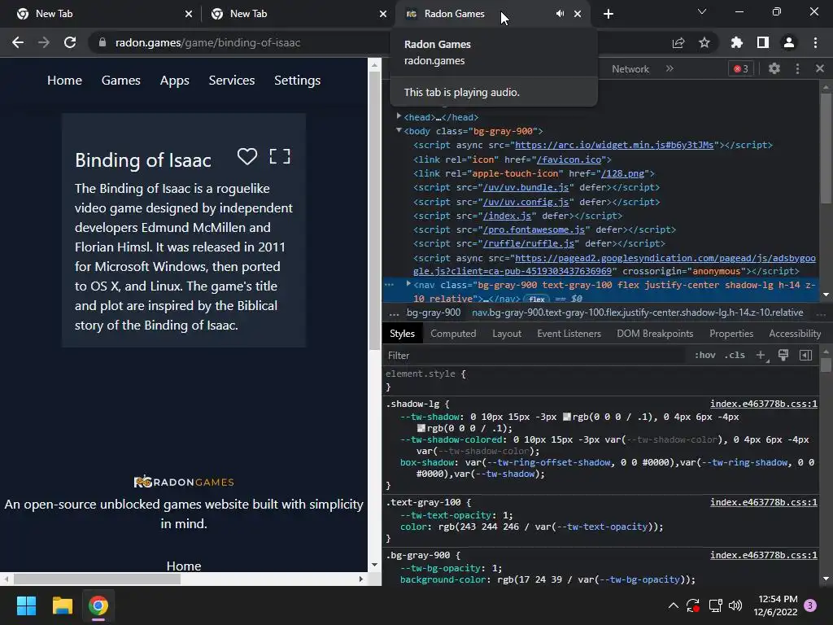Image resolution: width=833 pixels, height=625 pixels.
Task: Click the volume icon in the system tray
Action: coord(735,605)
